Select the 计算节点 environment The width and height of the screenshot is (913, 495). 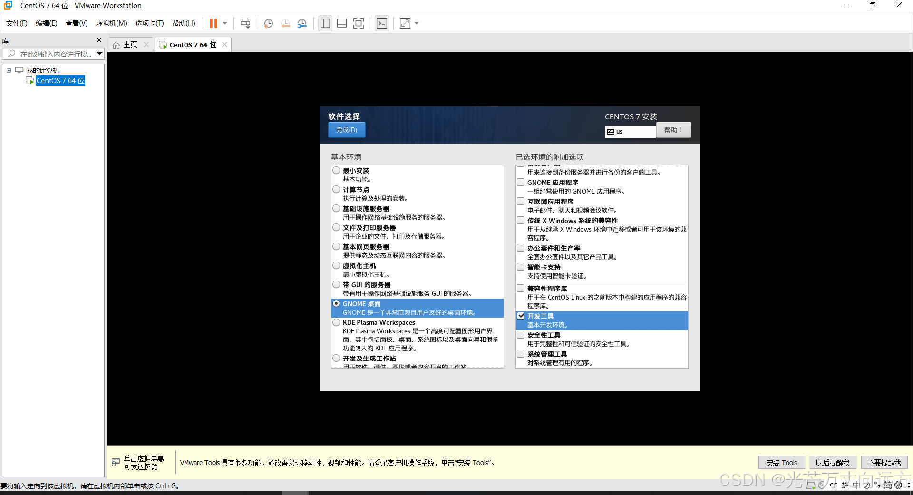click(336, 189)
